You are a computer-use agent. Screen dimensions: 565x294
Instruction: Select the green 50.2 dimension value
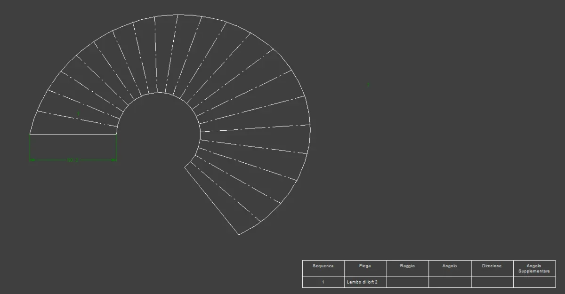coord(73,160)
